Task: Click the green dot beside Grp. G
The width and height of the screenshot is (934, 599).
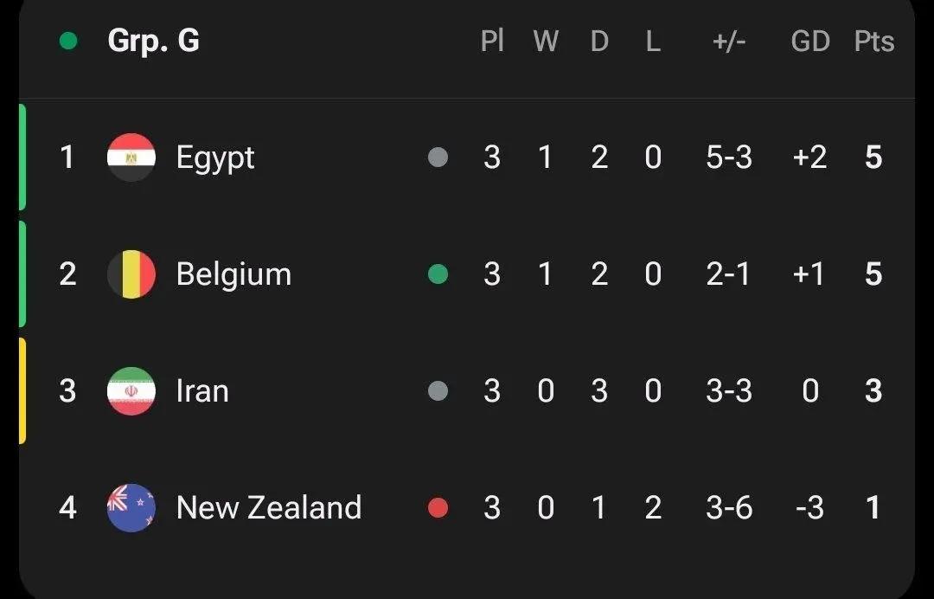Action: 68,42
